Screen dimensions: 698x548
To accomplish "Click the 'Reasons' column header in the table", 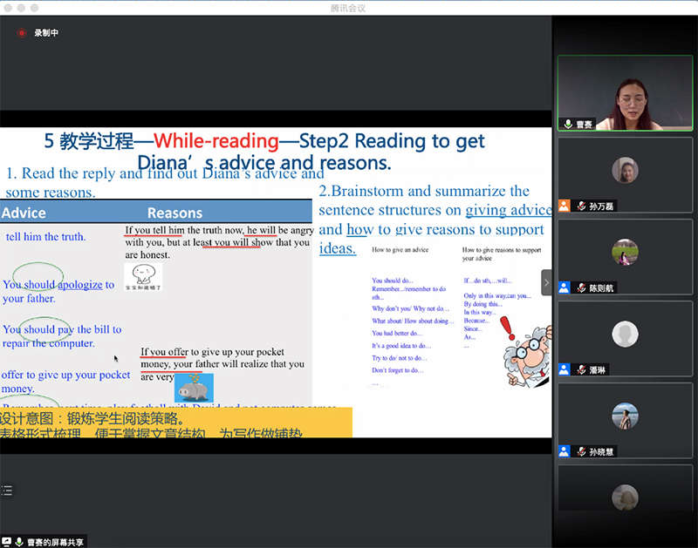I will [174, 213].
